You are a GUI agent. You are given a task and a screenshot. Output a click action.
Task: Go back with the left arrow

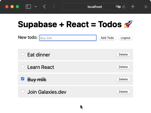[44, 7]
